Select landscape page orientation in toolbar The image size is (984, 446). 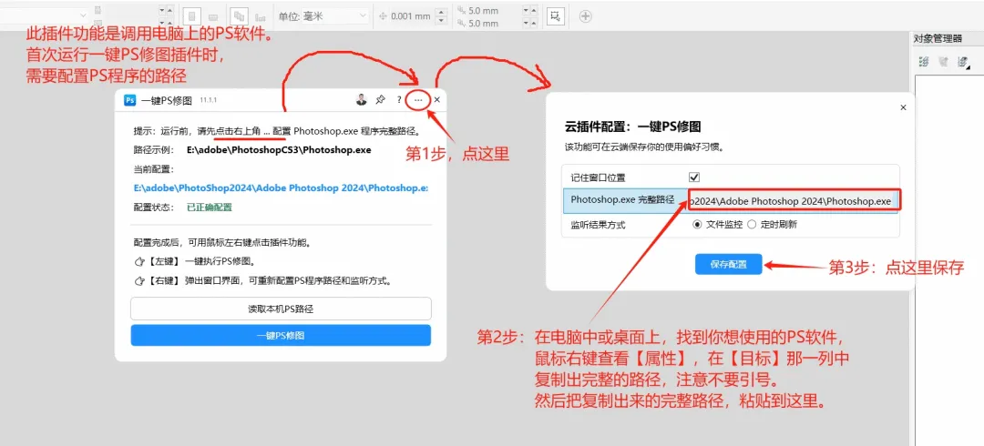[213, 17]
